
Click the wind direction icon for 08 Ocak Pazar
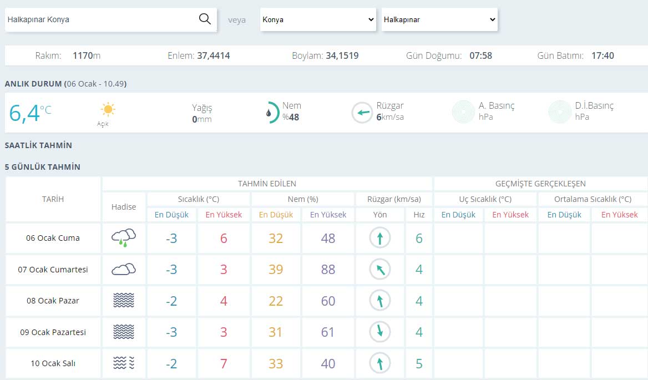click(x=380, y=301)
